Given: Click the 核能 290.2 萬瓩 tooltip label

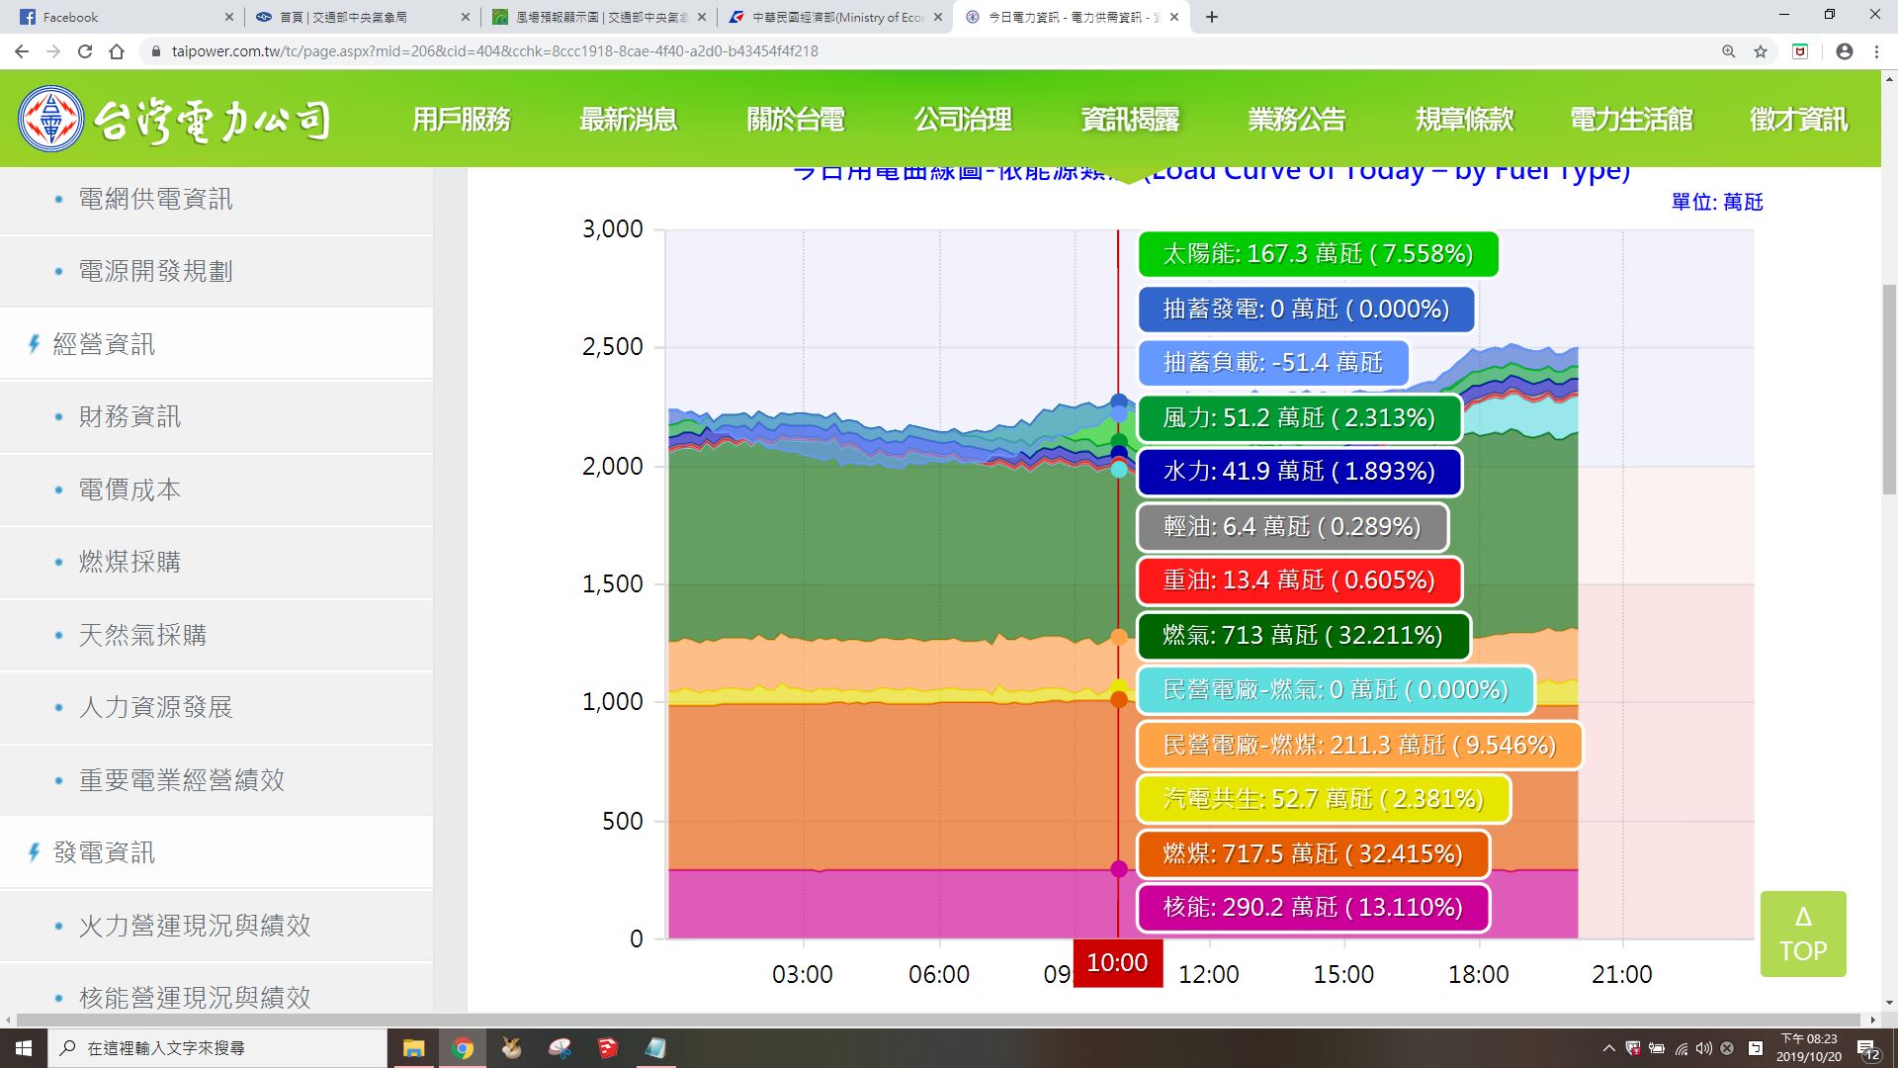Looking at the screenshot, I should point(1313,908).
